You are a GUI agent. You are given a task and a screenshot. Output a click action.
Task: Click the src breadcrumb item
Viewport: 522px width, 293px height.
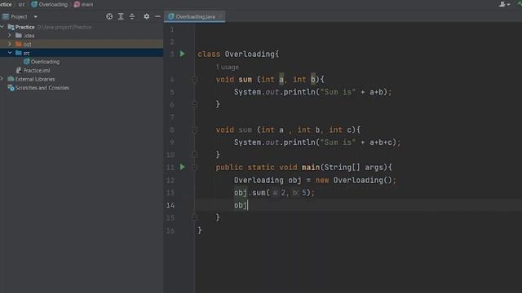22,4
